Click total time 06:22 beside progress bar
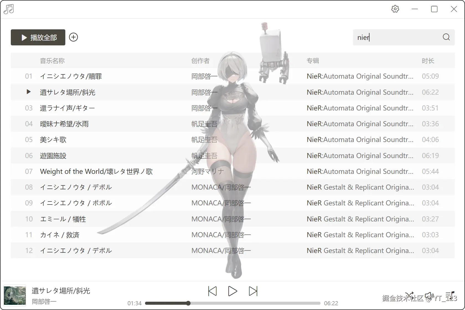 [x=331, y=303]
